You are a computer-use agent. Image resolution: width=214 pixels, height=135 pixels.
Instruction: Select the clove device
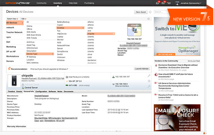(90, 54)
